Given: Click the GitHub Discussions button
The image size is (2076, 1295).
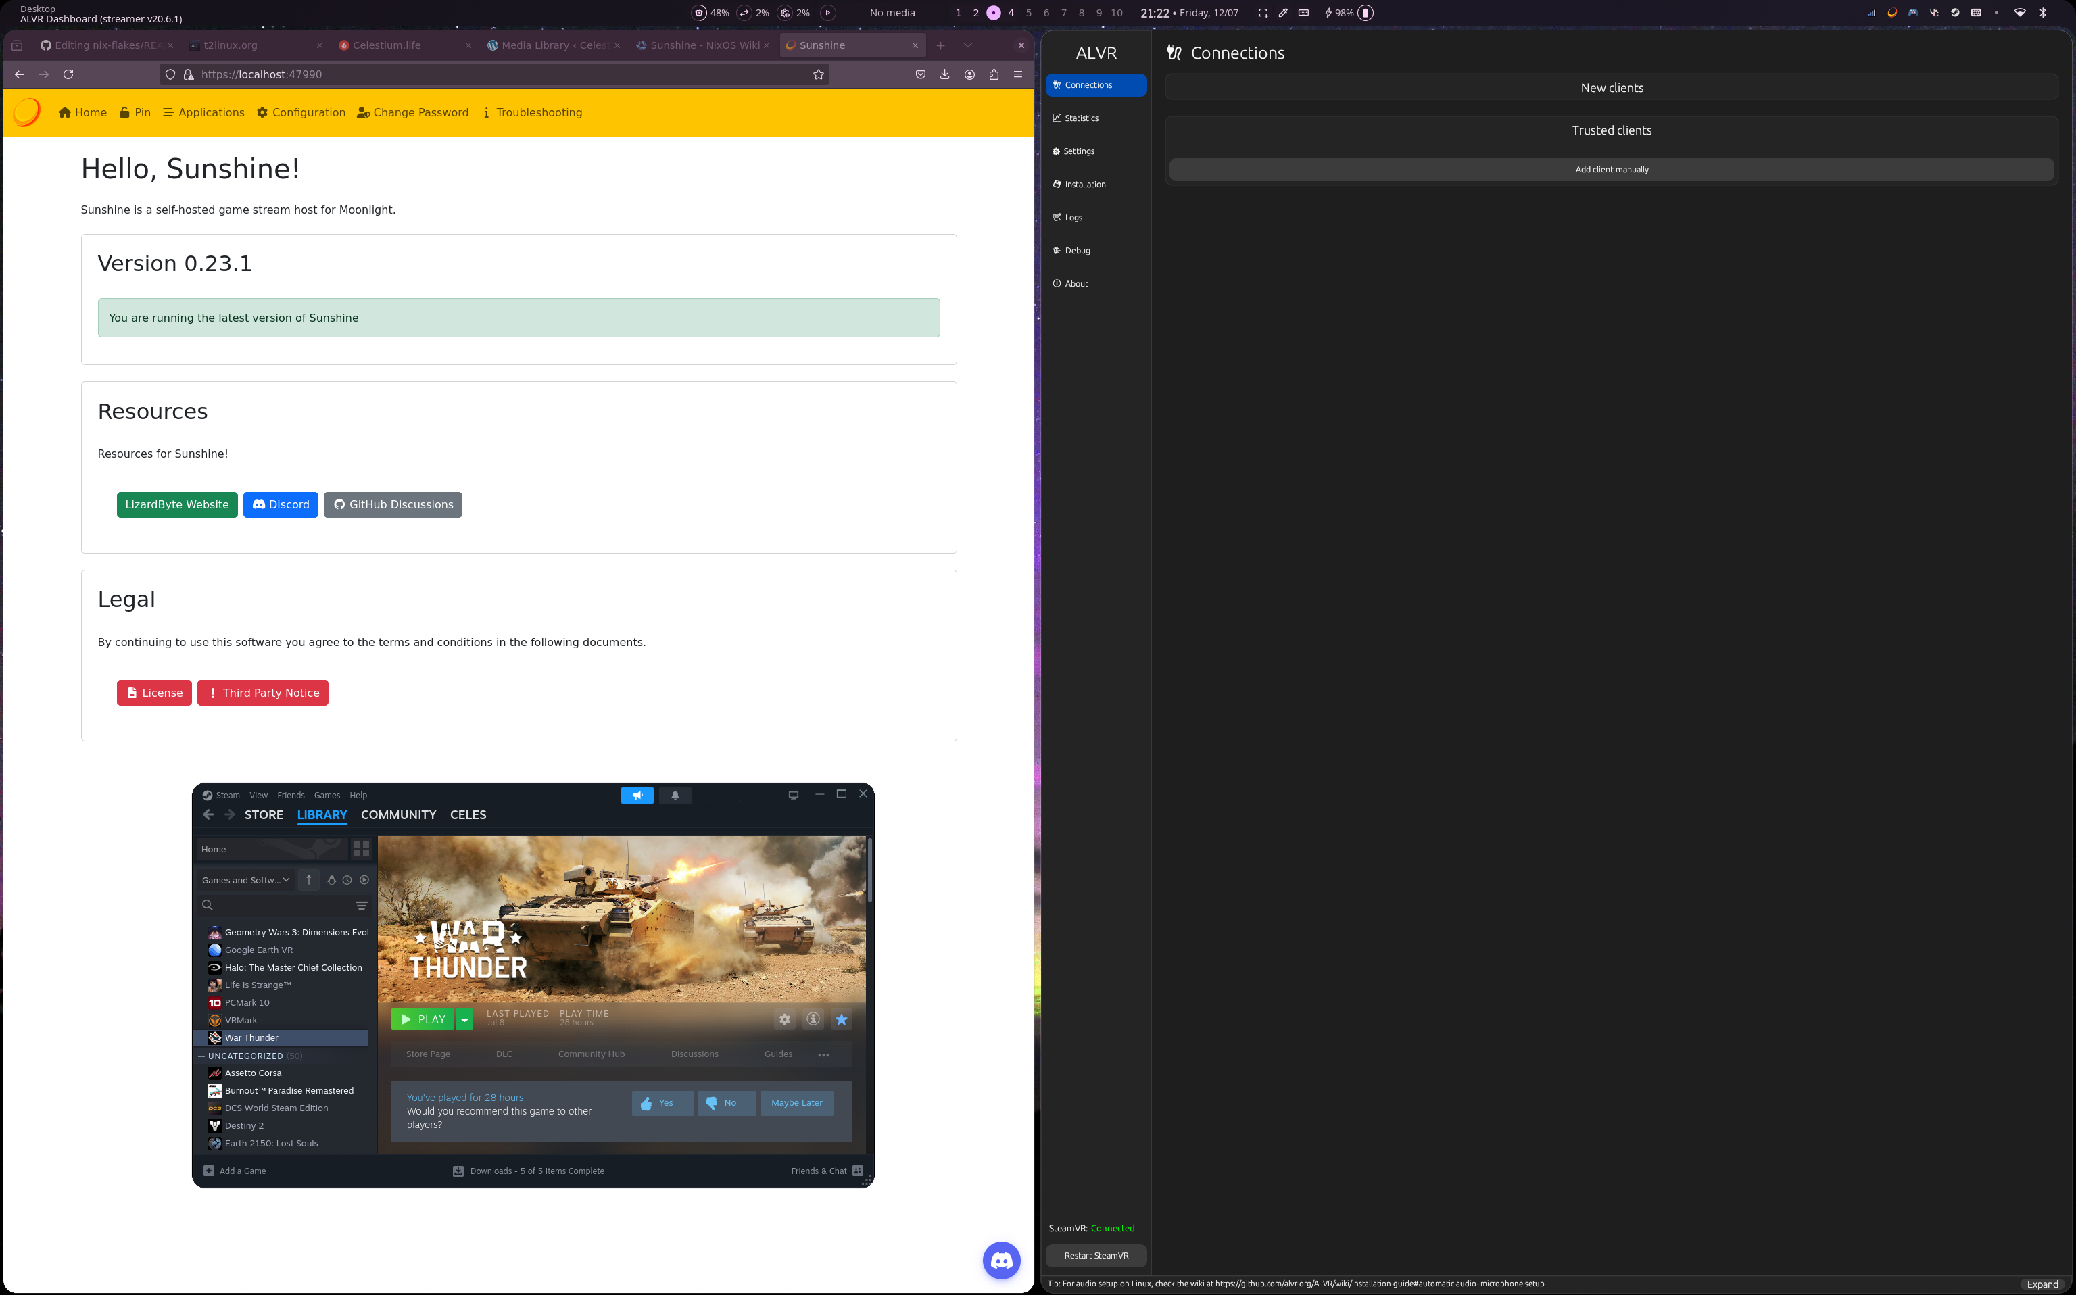Looking at the screenshot, I should [392, 504].
